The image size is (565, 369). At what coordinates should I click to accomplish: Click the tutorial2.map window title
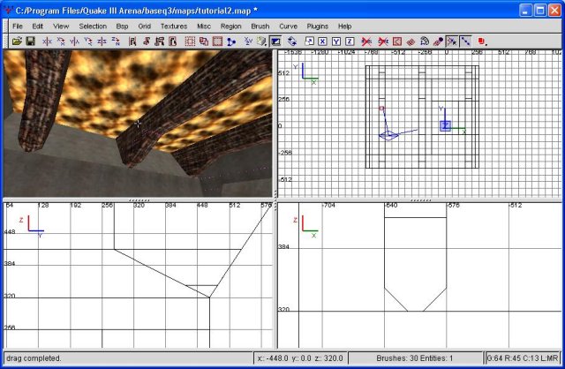pyautogui.click(x=136, y=11)
